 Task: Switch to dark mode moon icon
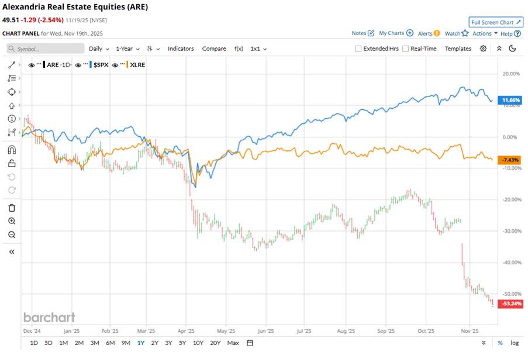tap(513, 49)
